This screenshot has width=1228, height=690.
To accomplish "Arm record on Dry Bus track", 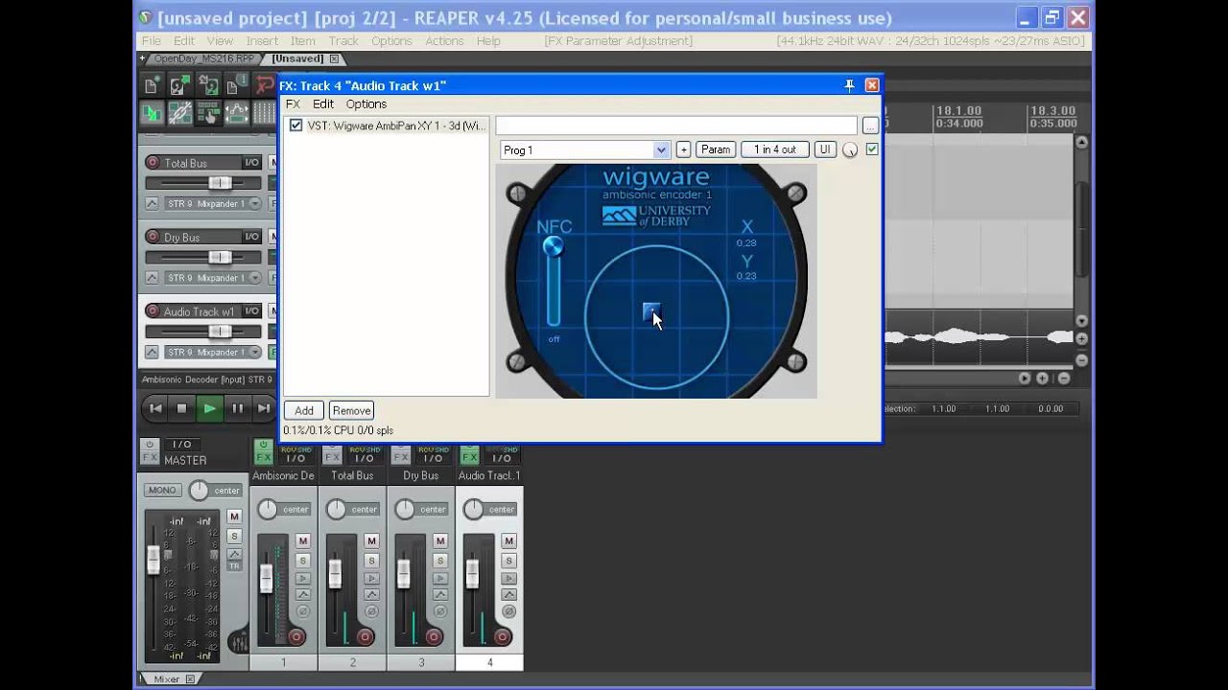I will point(152,237).
